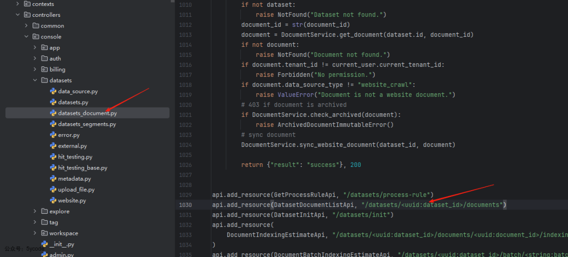Click line number 1030 in the gutter
Image resolution: width=568 pixels, height=257 pixels.
coord(185,204)
